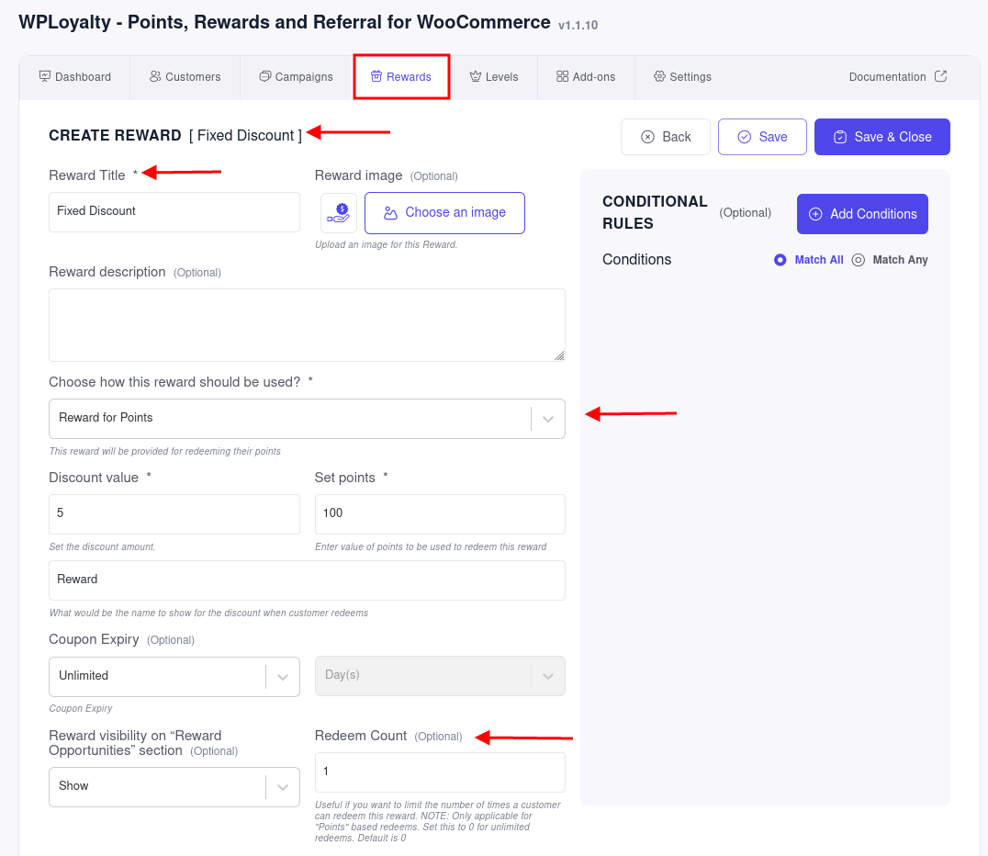Image resolution: width=988 pixels, height=856 pixels.
Task: Click the discount name field containing Reward
Action: coord(307,580)
